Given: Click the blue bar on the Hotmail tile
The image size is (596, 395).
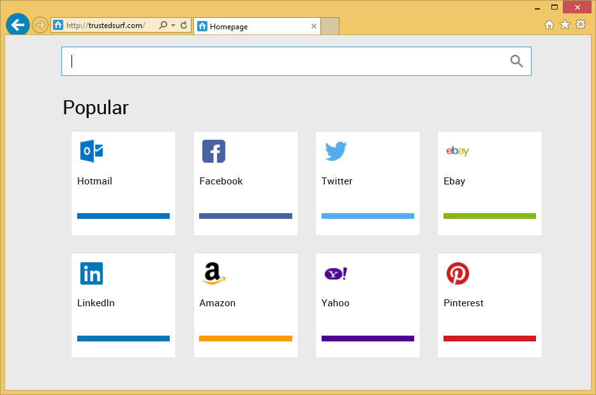Looking at the screenshot, I should click(x=124, y=216).
